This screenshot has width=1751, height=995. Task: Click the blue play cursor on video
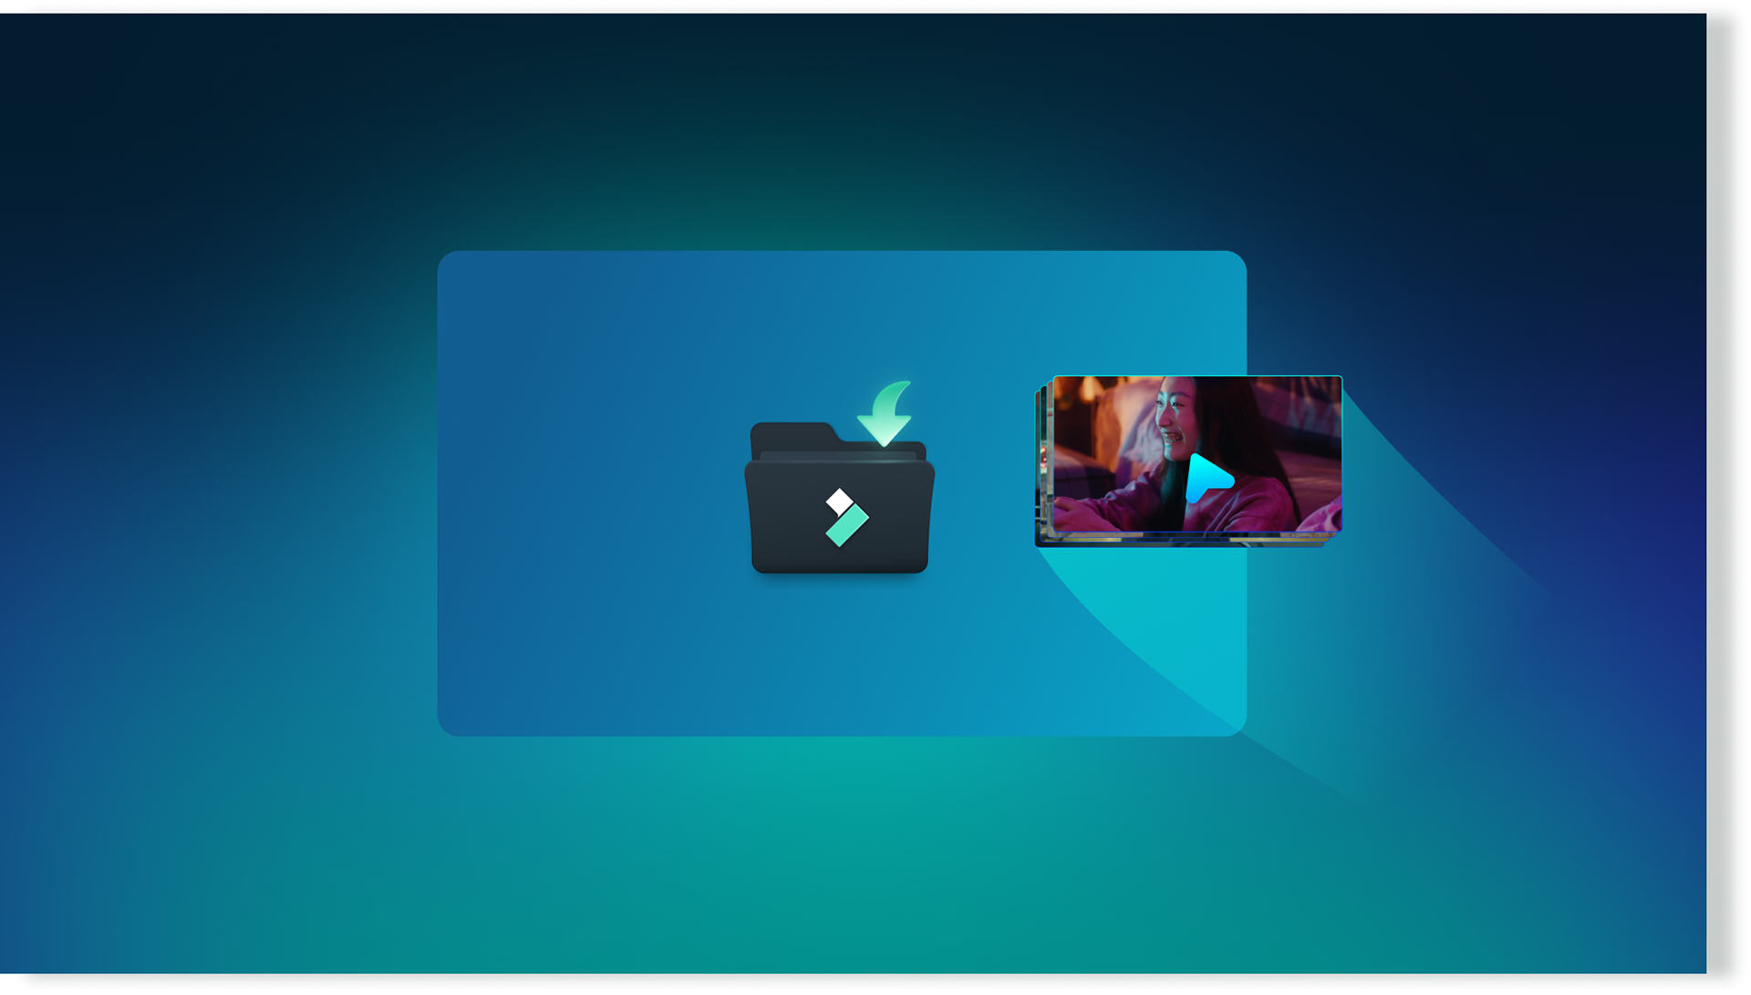tap(1207, 478)
